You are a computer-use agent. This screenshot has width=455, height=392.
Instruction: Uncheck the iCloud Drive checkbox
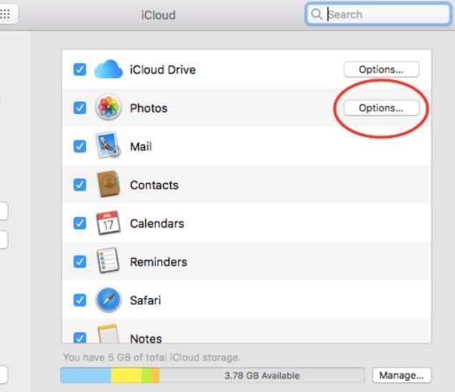coord(80,69)
